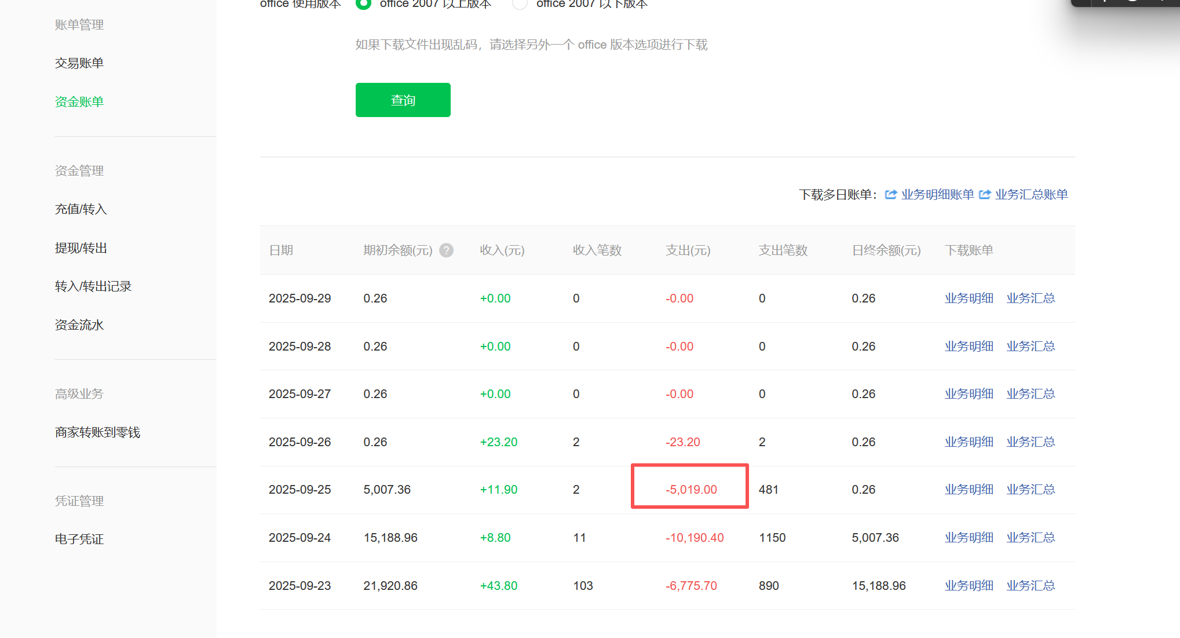Click the help icon beside 期初余额(元)
1180x638 pixels.
pyautogui.click(x=446, y=250)
